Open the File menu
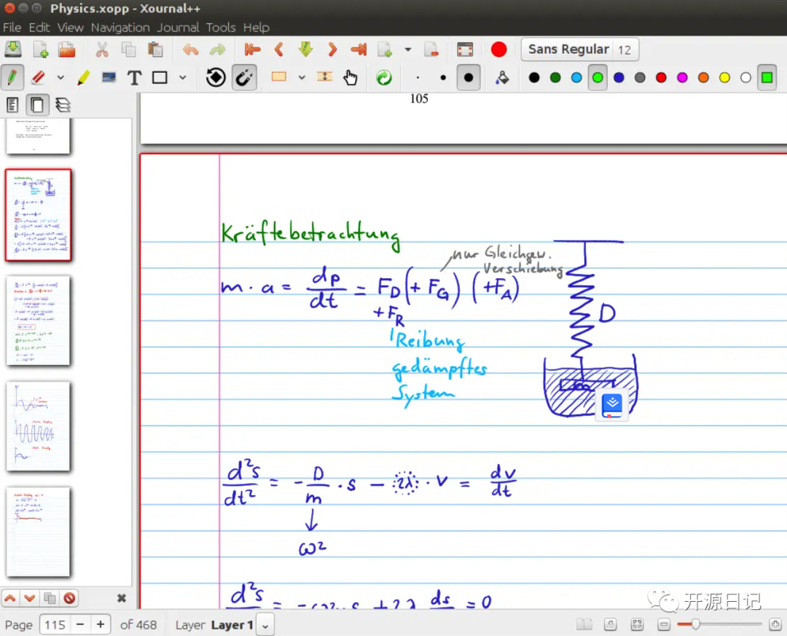Viewport: 787px width, 636px height. [12, 28]
